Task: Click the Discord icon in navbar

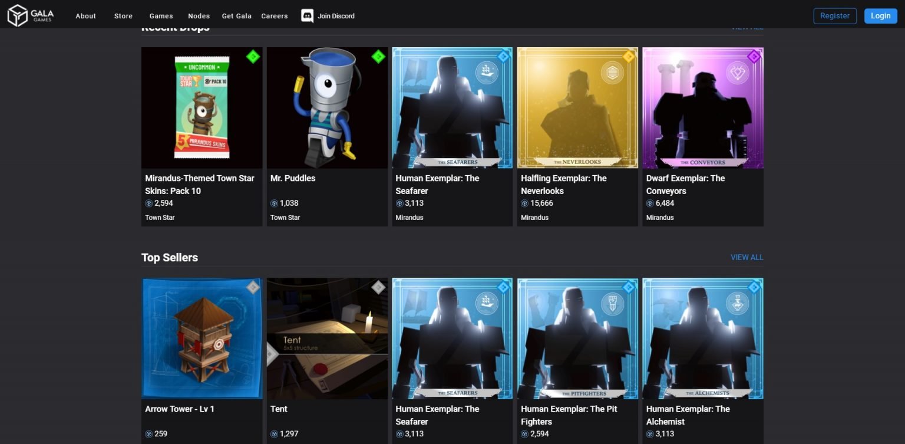Action: pyautogui.click(x=307, y=16)
